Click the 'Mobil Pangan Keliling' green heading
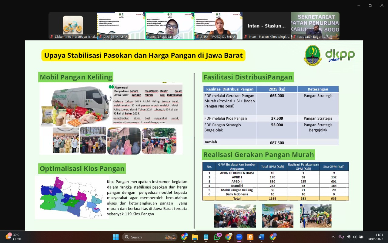The height and width of the screenshot is (243, 388). (76, 77)
